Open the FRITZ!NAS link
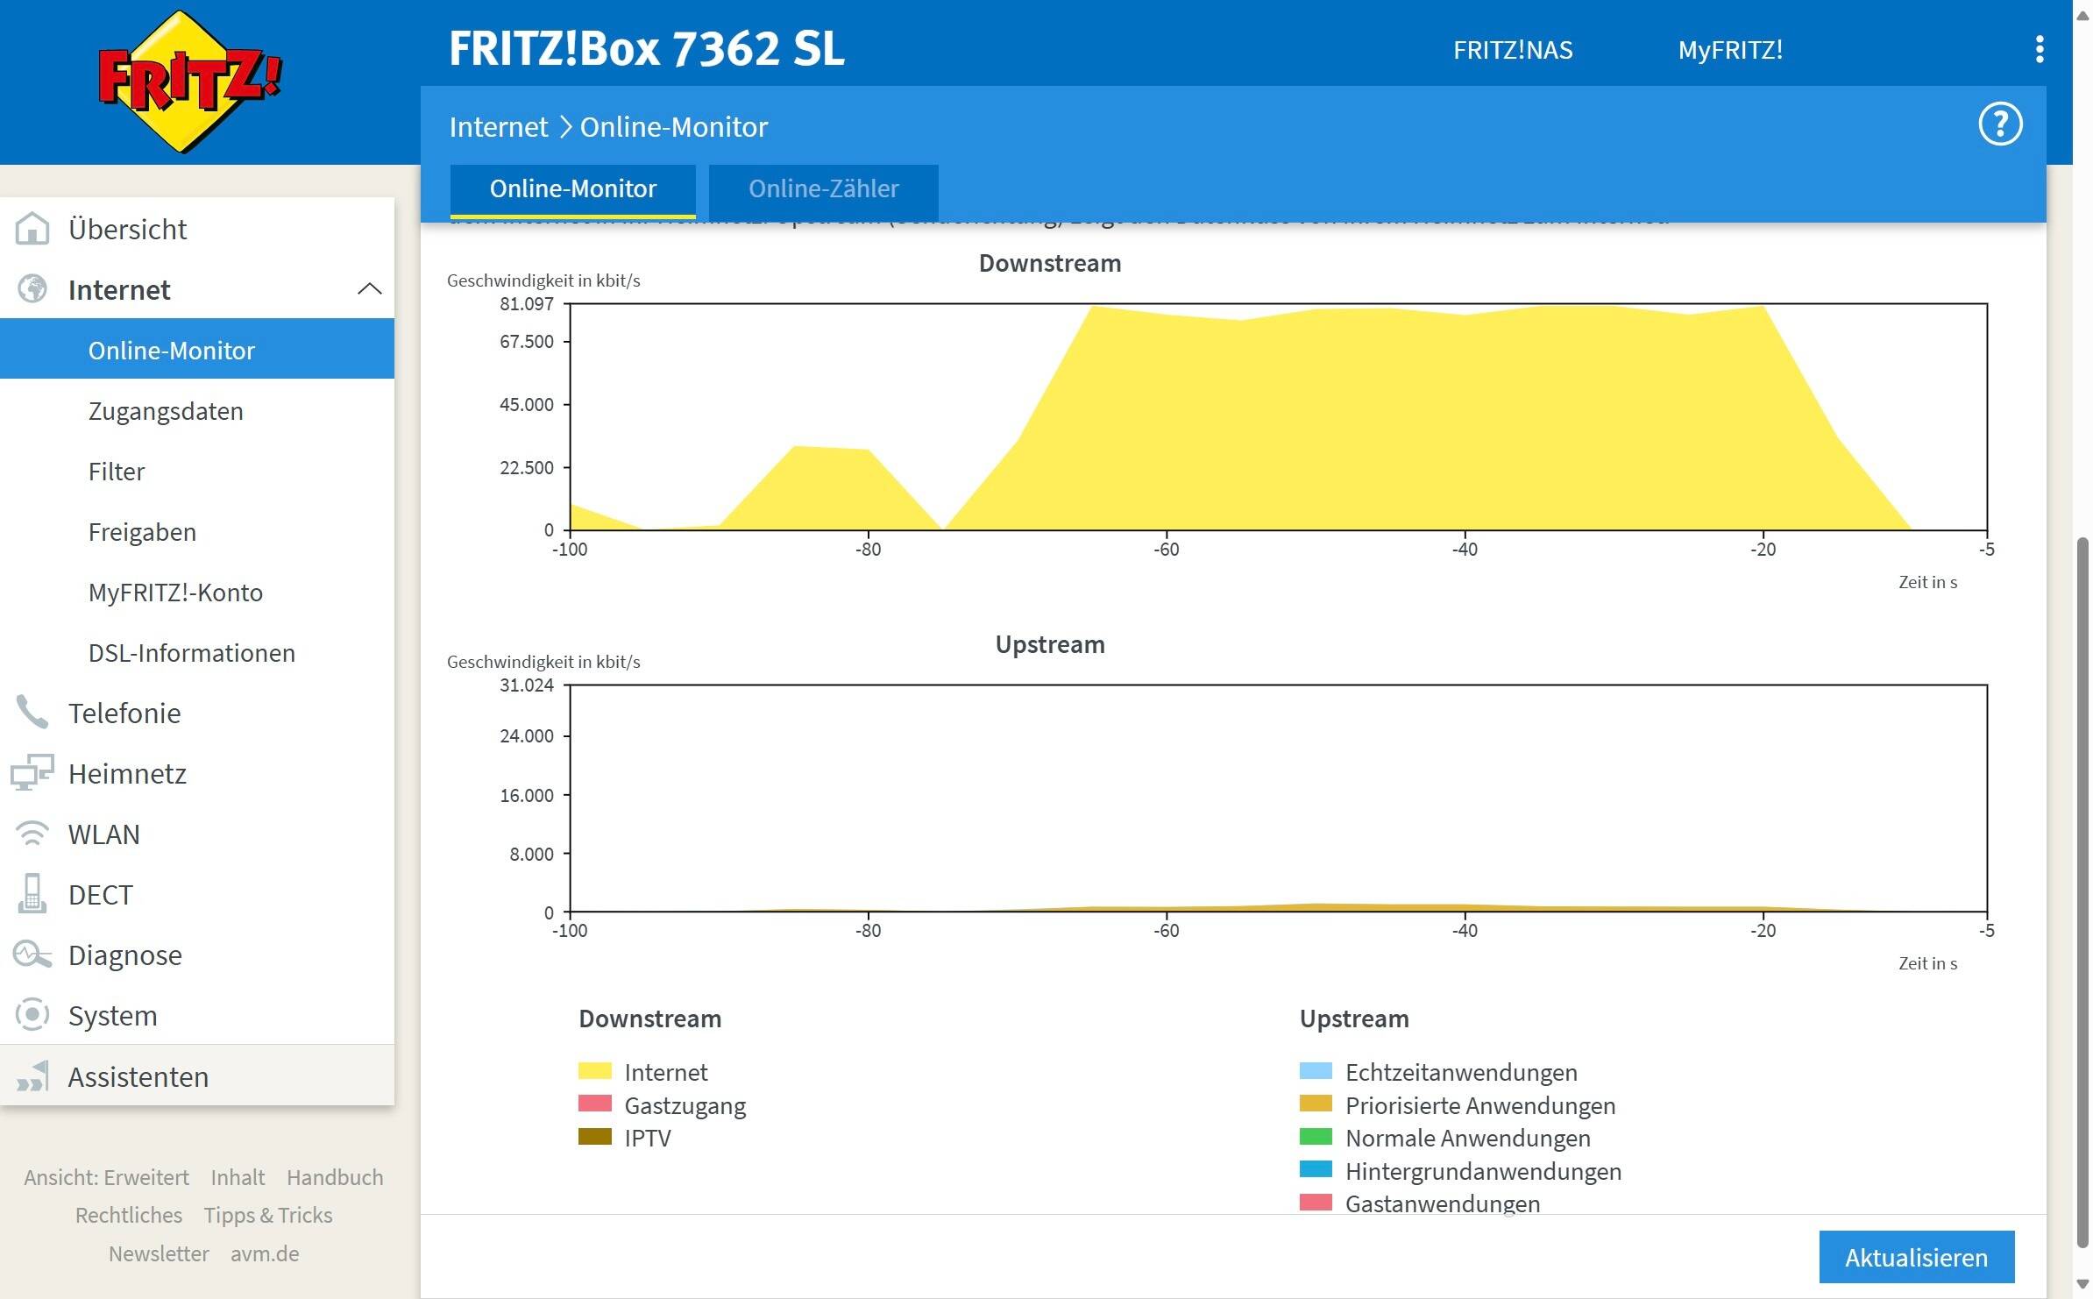Viewport: 2093px width, 1299px height. (x=1513, y=50)
